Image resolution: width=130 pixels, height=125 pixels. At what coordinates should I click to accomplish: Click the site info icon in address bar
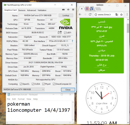click(96, 15)
